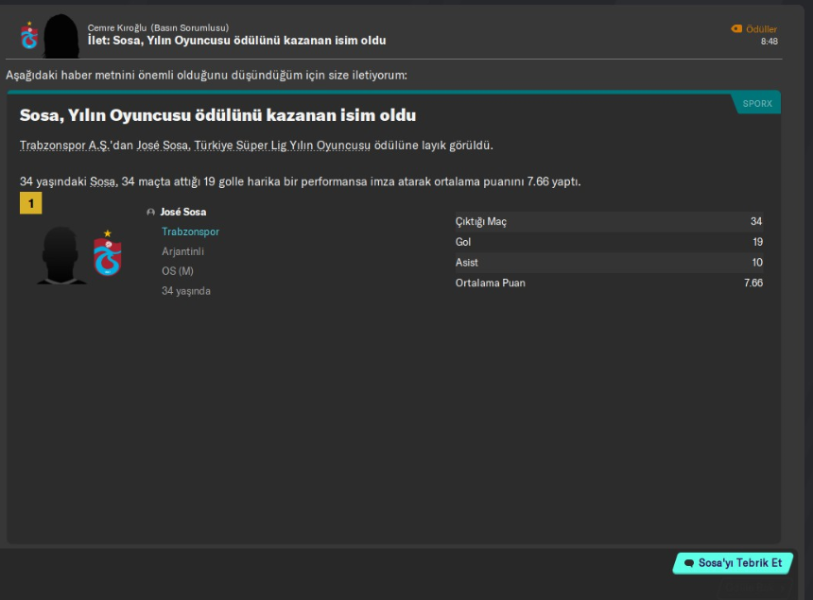Click the Trabzonspor crest beside the sender
The image size is (813, 600).
pyautogui.click(x=29, y=36)
